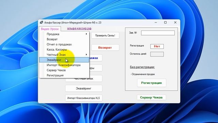
Task: Select the Честный Знак menu item
Action: pos(64,55)
